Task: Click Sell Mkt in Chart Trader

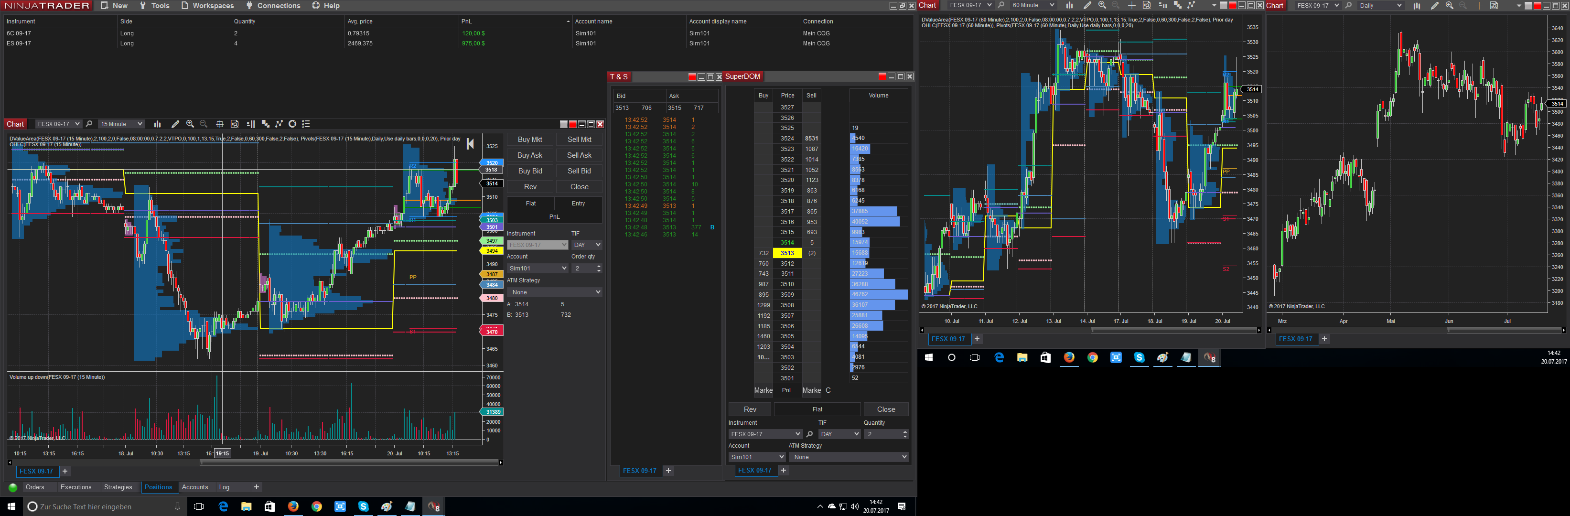Action: coord(579,140)
